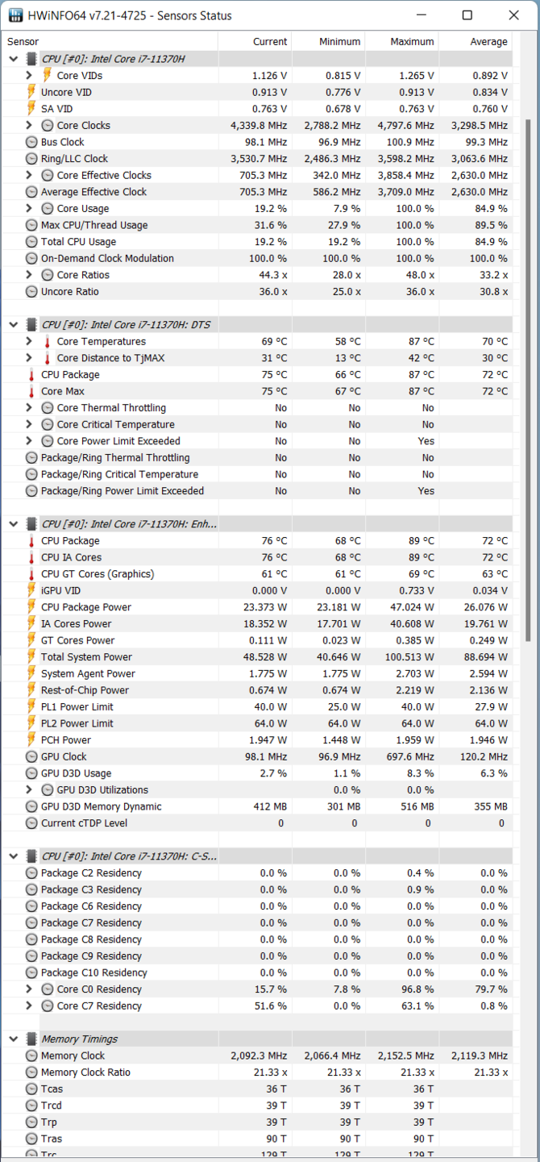Click Max CPU/Thread Usage gauge icon
Viewport: 540px width, 1162px height.
click(x=31, y=225)
